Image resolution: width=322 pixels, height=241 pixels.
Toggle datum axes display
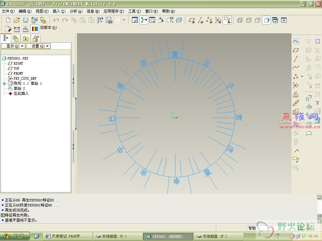(201, 20)
